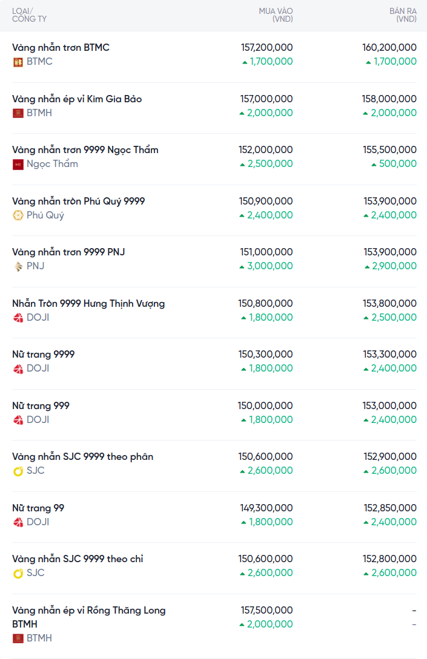Click the Ngọc Thẩm brand logo
Image resolution: width=427 pixels, height=659 pixels.
pyautogui.click(x=18, y=164)
